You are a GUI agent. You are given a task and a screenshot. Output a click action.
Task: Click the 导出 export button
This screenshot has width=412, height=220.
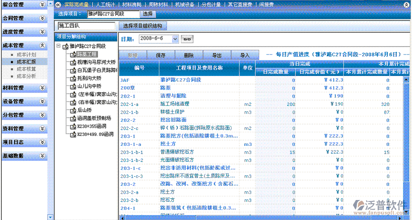tap(217, 55)
